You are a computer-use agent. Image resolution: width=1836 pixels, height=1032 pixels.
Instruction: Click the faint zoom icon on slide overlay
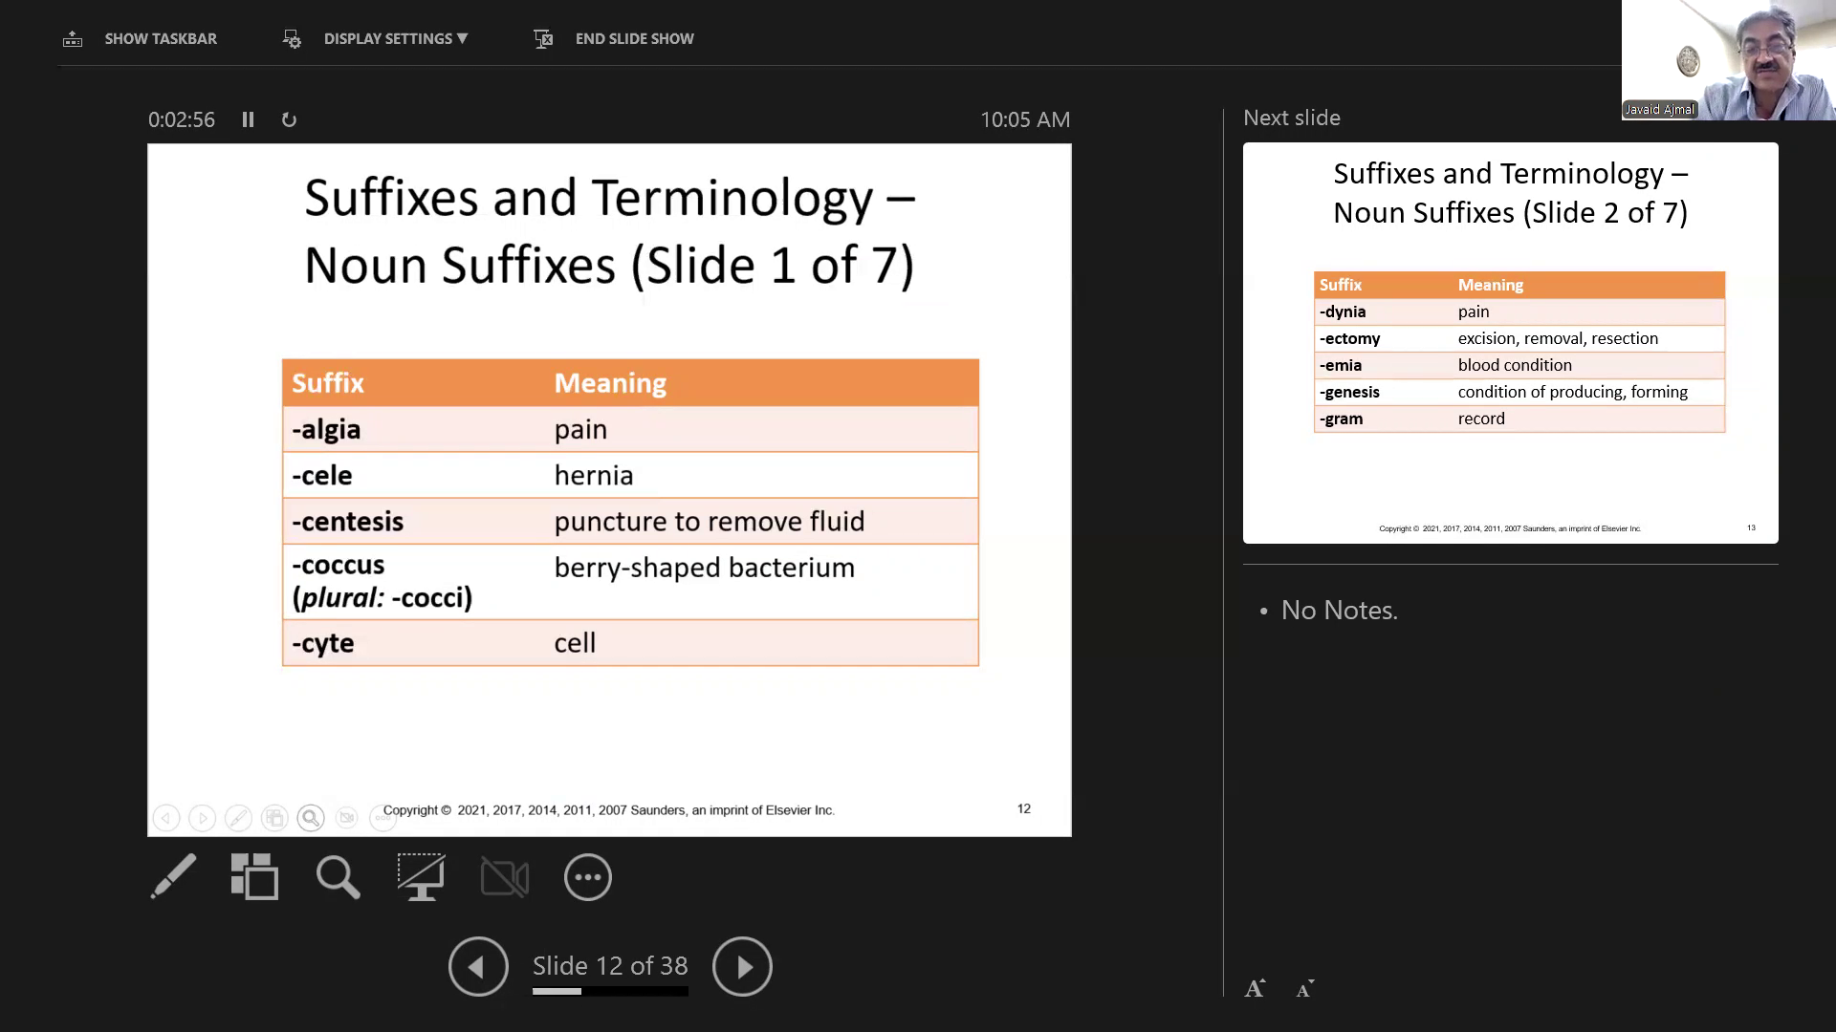tap(310, 818)
